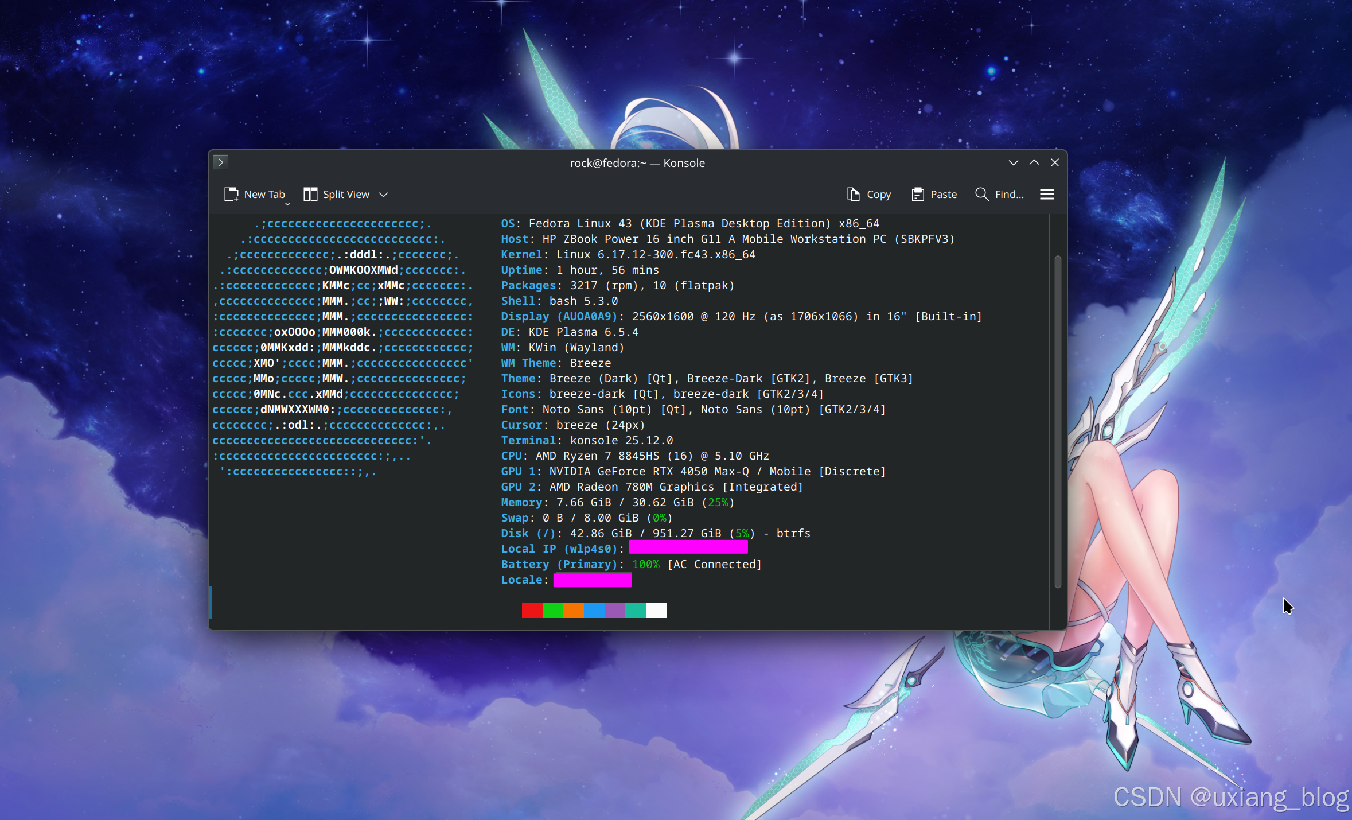Viewport: 1352px width, 820px height.
Task: Open the hamburger menu
Action: point(1047,195)
